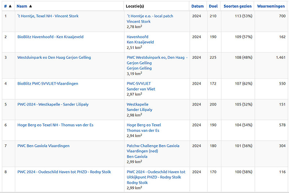Image resolution: width=289 pixels, height=193 pixels.
Task: Open the BioBlitz PWC-SVVLIET-Vlaardingen entry
Action: coord(48,84)
